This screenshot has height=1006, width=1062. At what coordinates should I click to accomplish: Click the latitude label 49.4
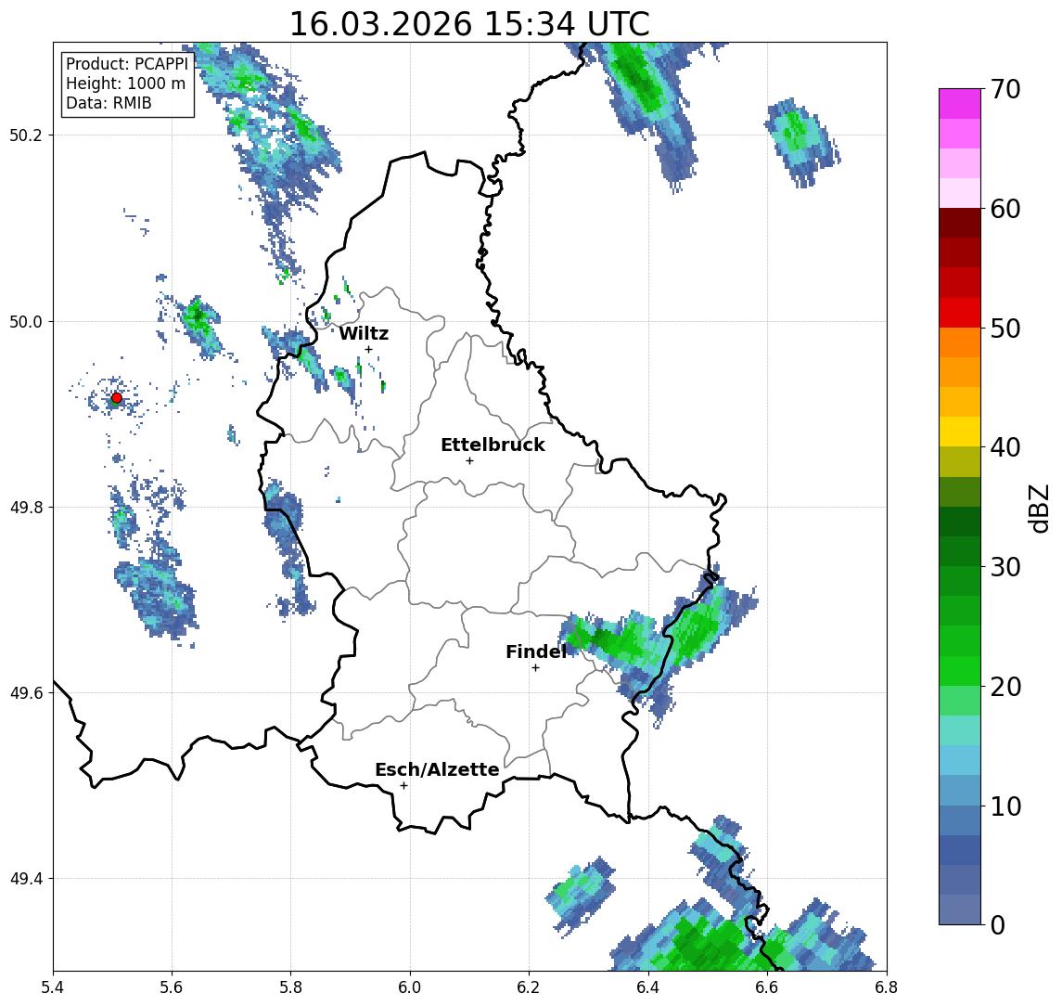[x=25, y=879]
